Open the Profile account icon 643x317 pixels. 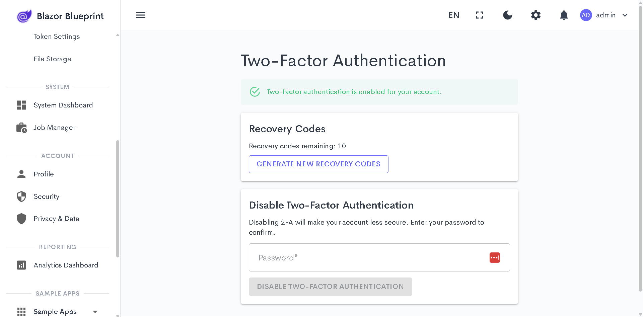pos(21,174)
